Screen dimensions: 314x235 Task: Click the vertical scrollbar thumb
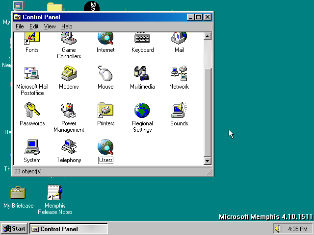coord(208,113)
